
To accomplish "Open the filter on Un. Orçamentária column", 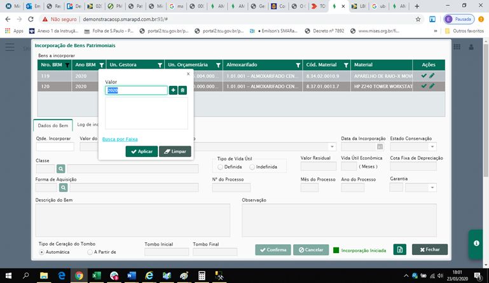I will [x=218, y=65].
